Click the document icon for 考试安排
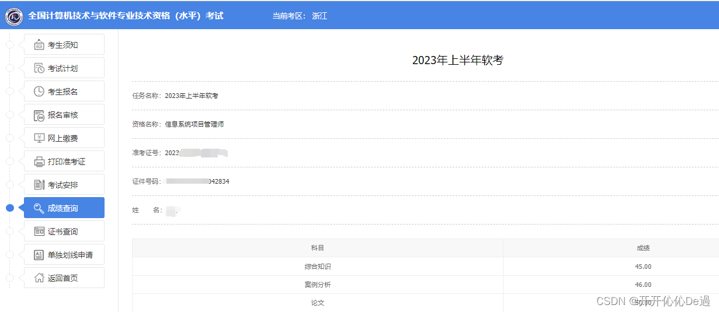This screenshot has height=312, width=719. (39, 185)
